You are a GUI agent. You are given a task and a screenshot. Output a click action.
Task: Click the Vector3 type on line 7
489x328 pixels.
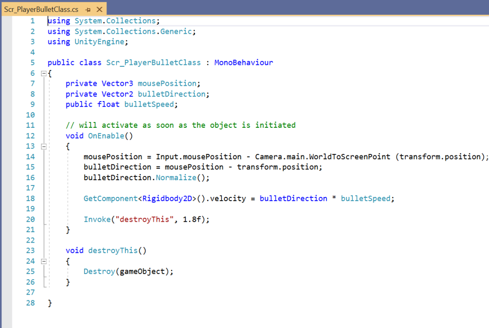pyautogui.click(x=117, y=83)
